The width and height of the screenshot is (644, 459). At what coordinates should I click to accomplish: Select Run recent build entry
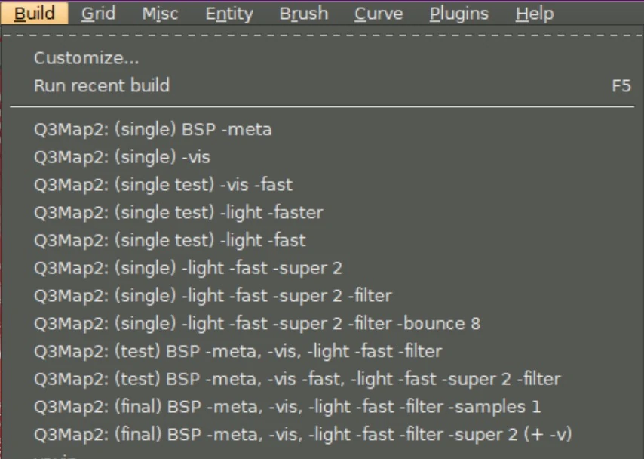tap(102, 85)
